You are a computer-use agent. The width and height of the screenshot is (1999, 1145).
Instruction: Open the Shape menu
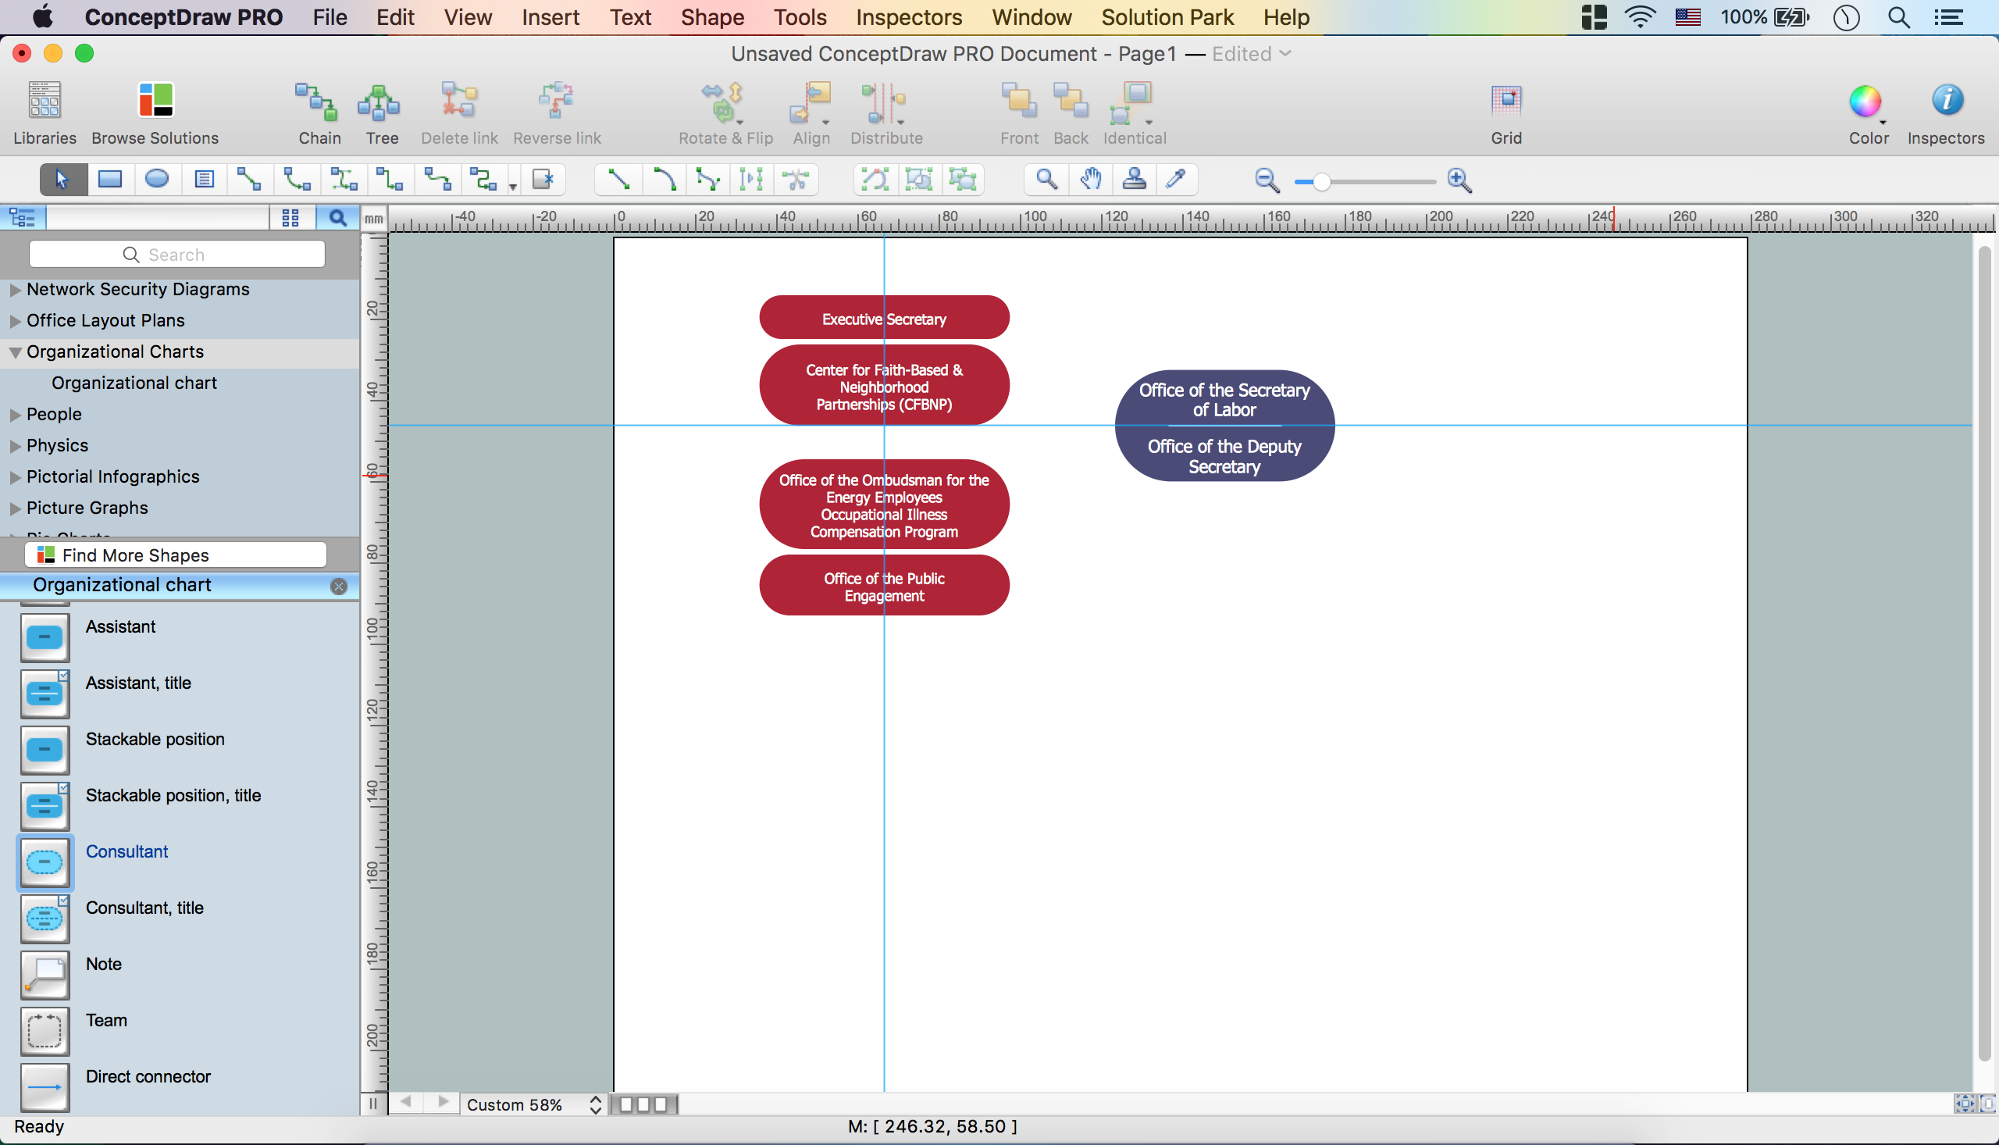coord(711,17)
